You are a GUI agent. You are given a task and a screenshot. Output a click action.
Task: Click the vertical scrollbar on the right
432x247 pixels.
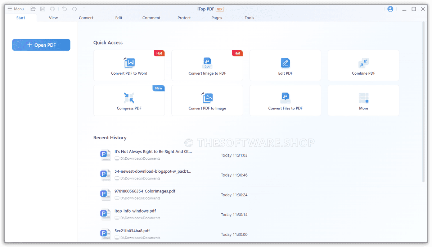423,102
